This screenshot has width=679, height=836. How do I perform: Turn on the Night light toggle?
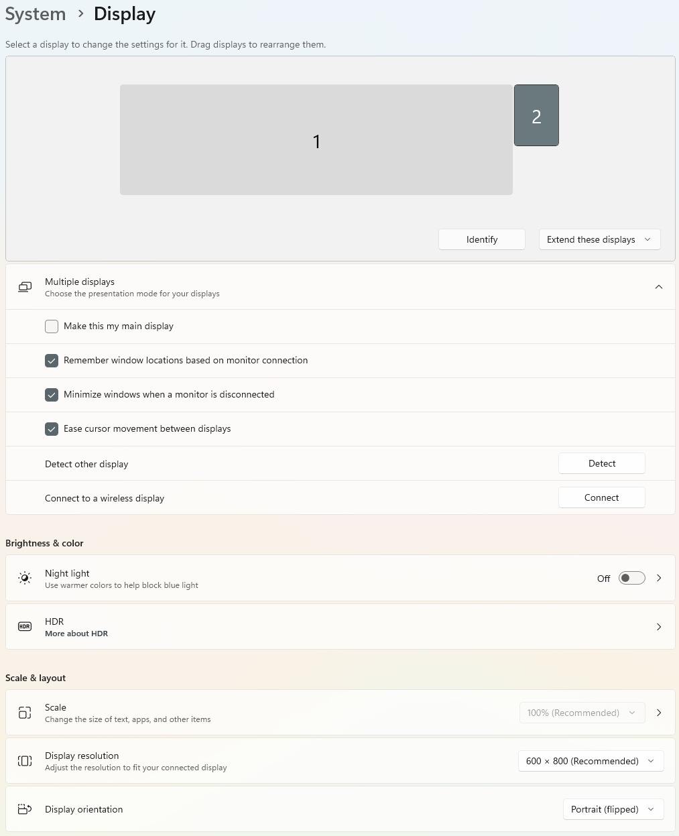(631, 578)
